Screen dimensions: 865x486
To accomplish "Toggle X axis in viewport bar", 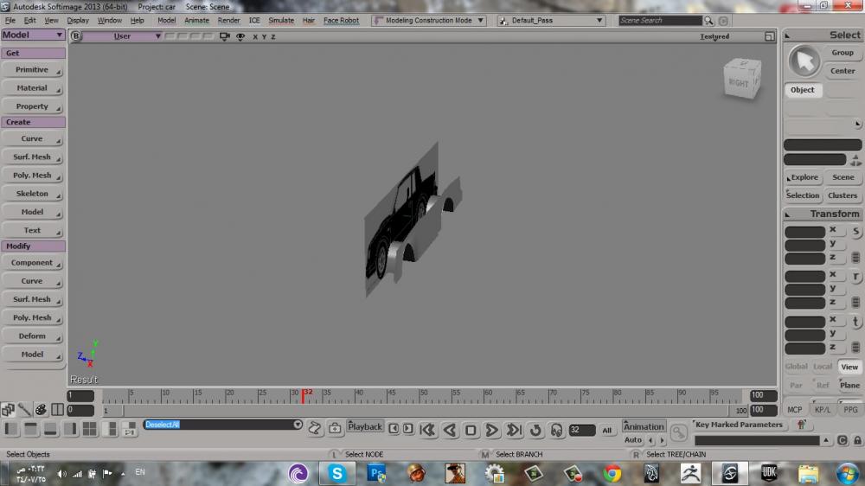I will [255, 36].
